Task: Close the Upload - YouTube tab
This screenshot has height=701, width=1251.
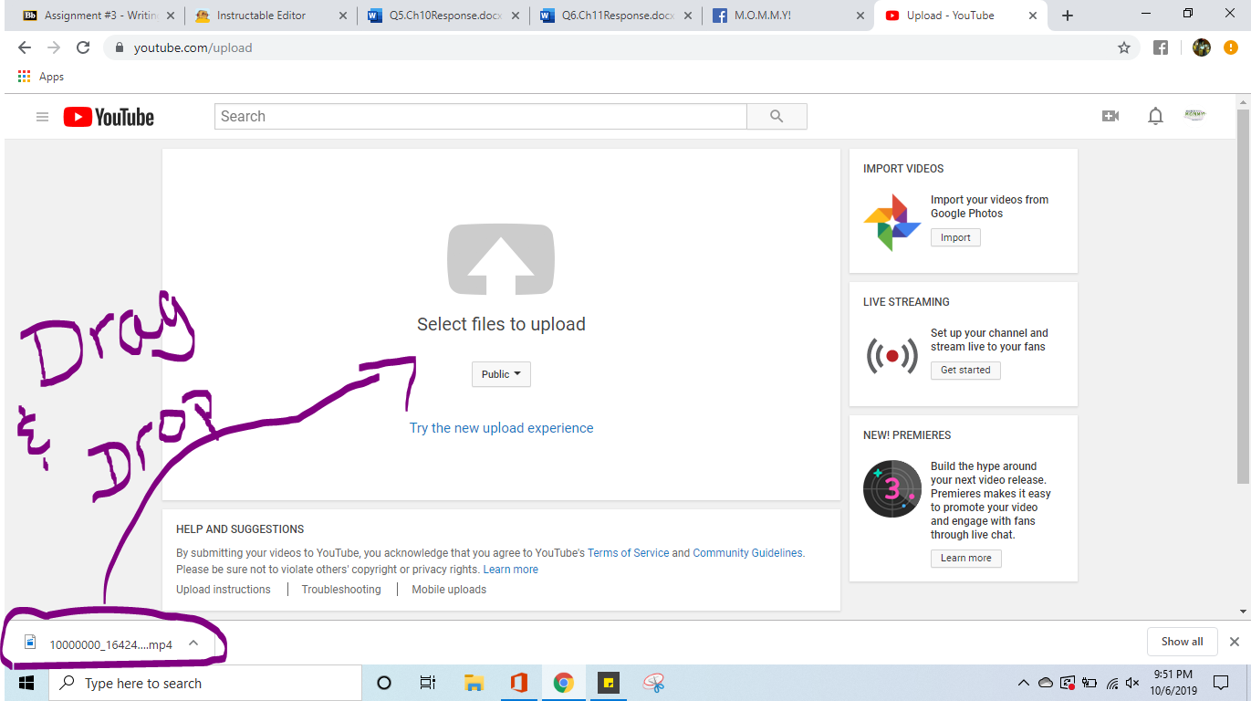Action: pos(1034,16)
